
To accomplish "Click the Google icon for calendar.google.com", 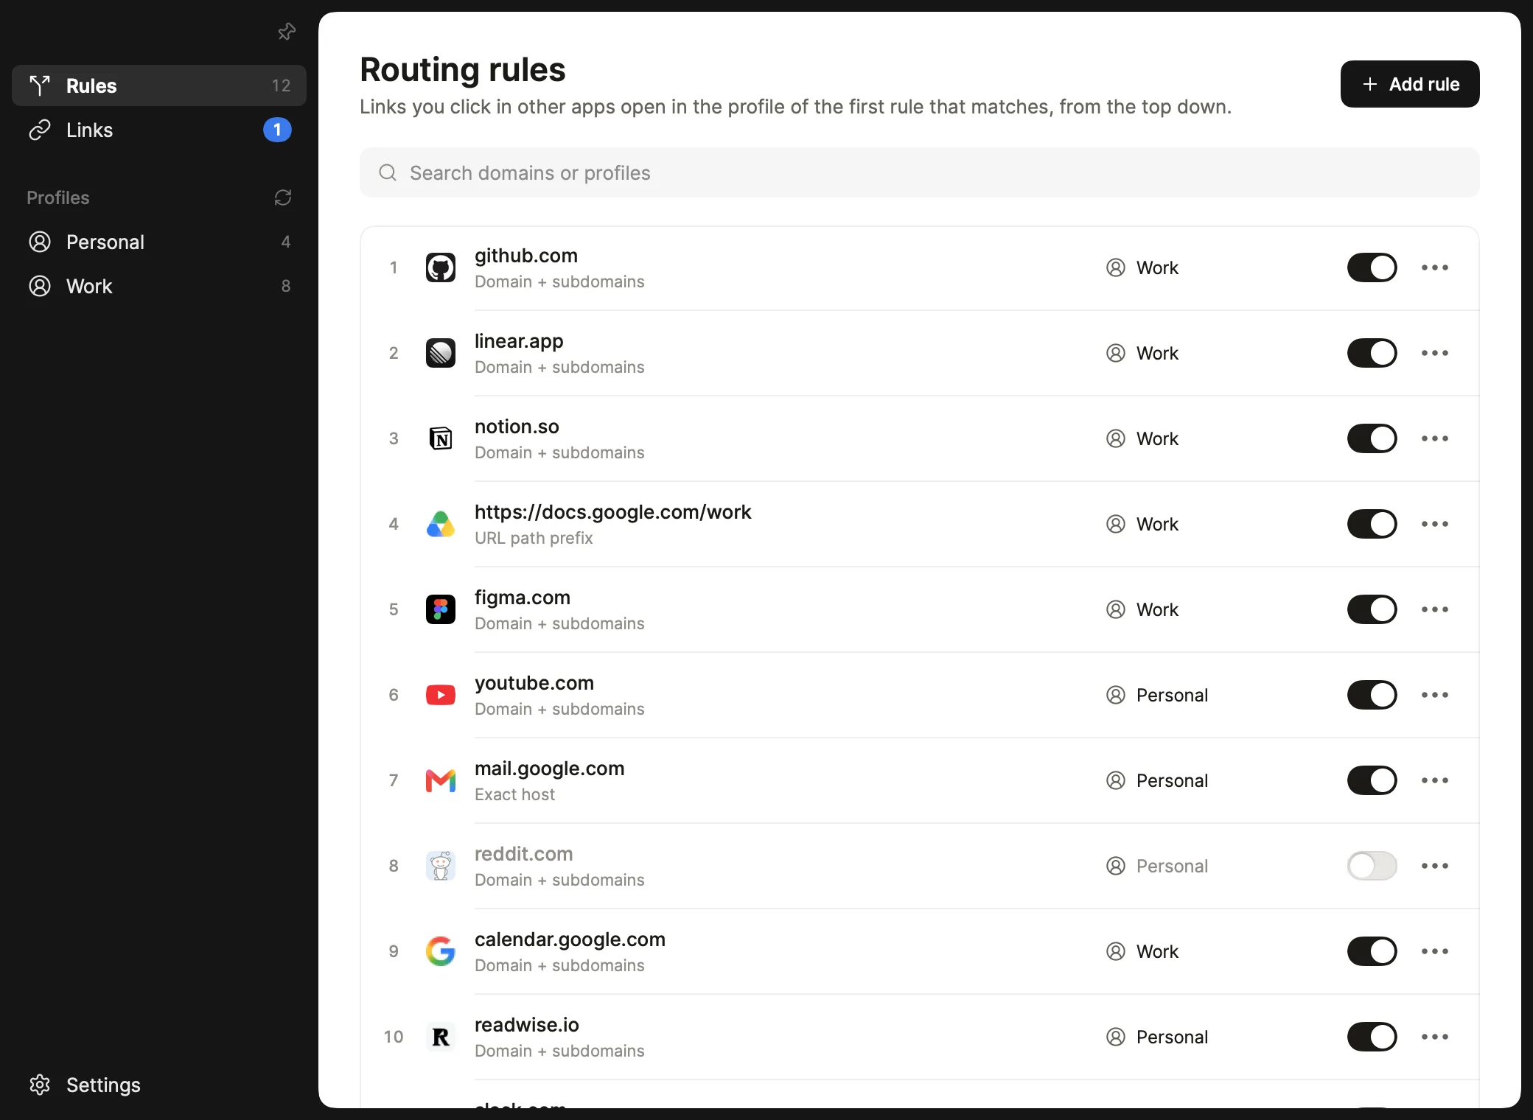I will click(x=441, y=951).
